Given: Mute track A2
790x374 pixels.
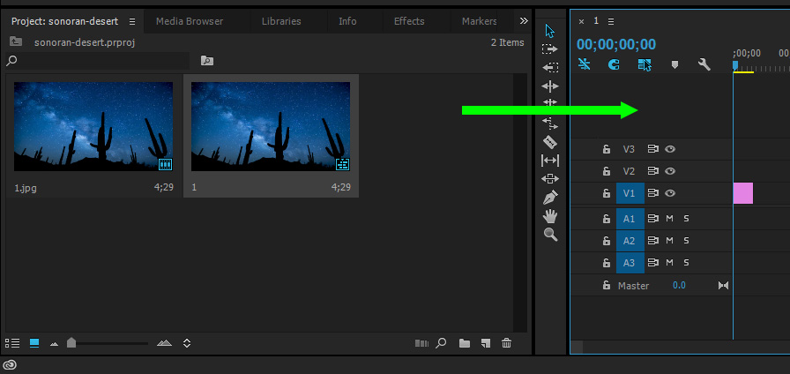Looking at the screenshot, I should [669, 241].
